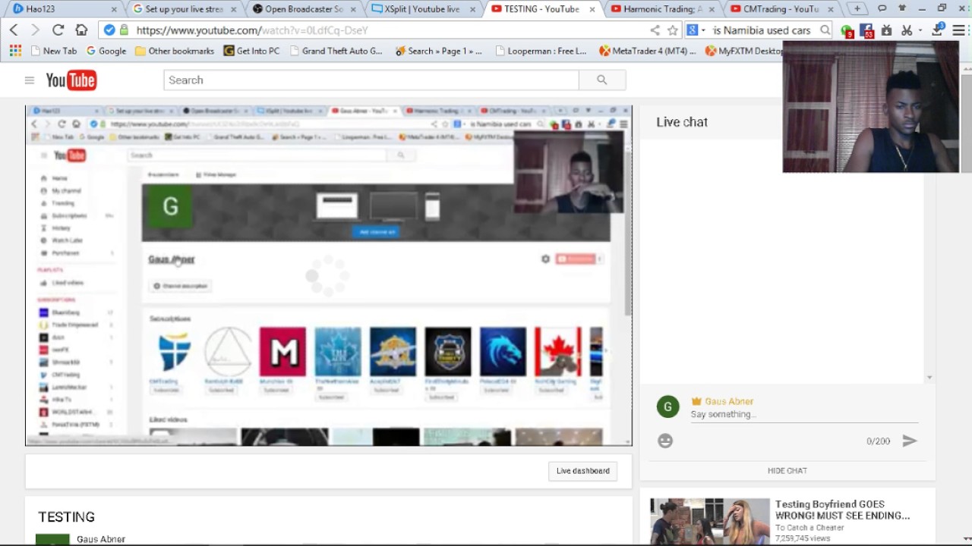
Task: Open the Google bookmark
Action: 106,51
